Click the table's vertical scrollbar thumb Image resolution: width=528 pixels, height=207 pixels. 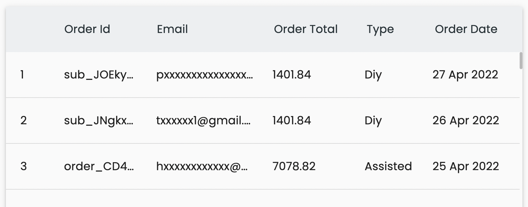tap(521, 60)
